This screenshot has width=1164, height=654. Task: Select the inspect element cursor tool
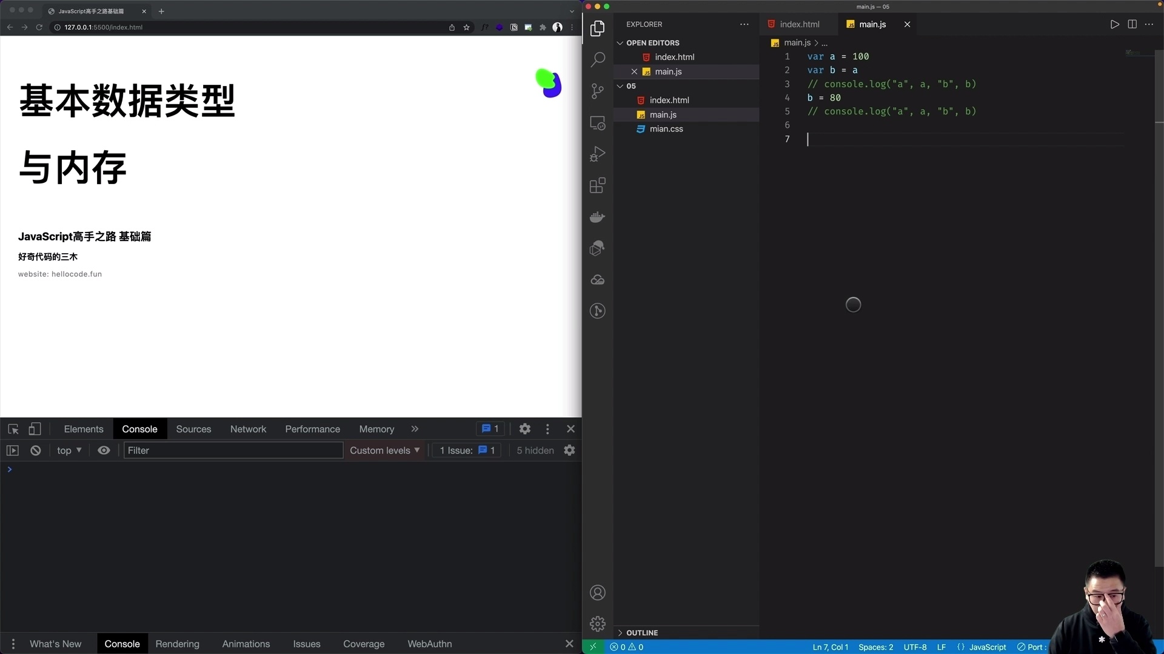click(x=13, y=429)
